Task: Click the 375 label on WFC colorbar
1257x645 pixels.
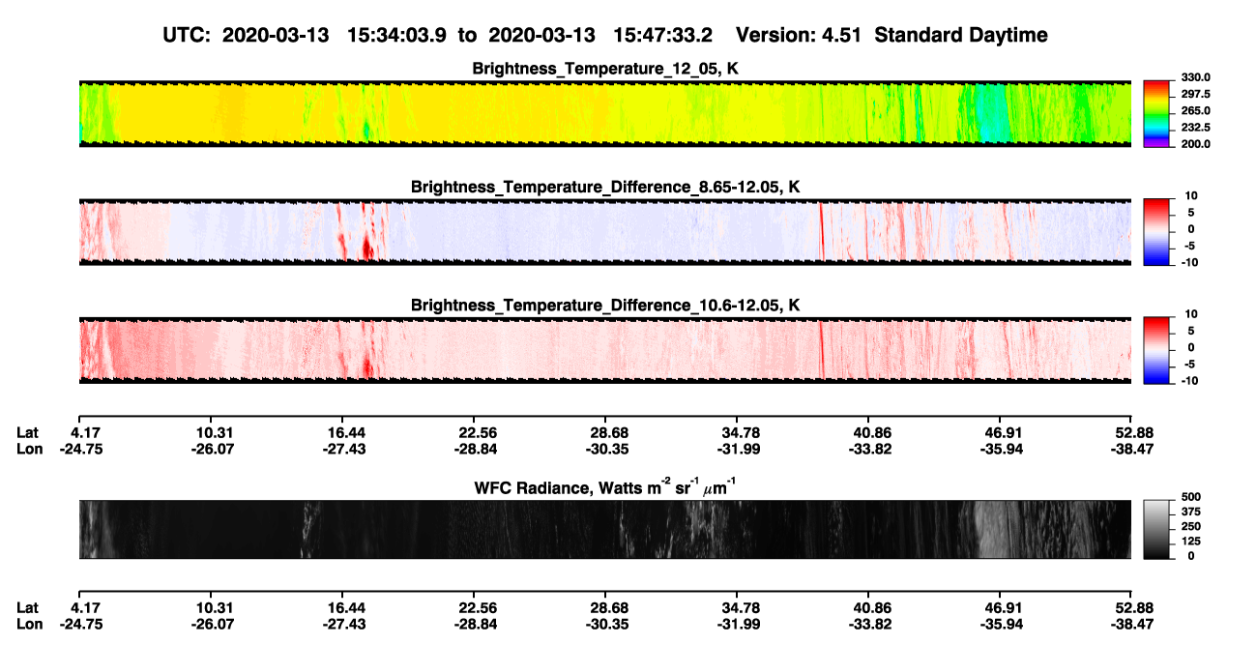Action: coord(1190,512)
